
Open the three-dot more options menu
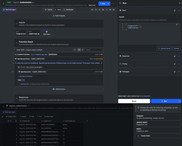click(113, 4)
